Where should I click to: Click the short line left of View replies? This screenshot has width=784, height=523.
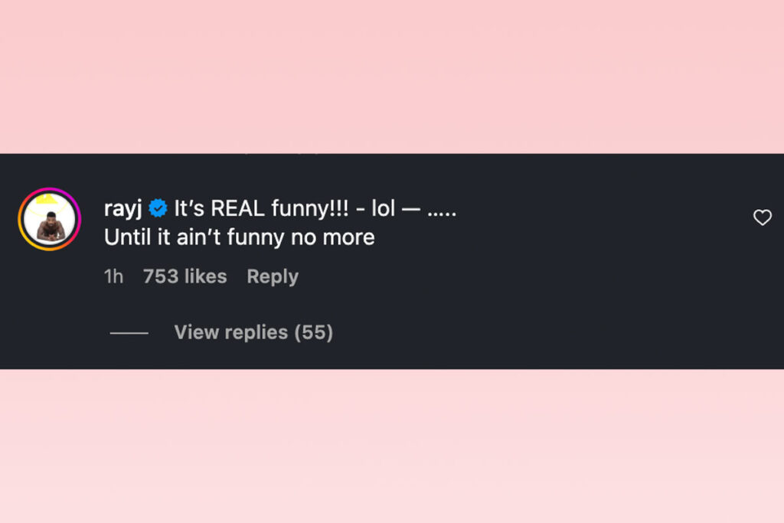[129, 333]
